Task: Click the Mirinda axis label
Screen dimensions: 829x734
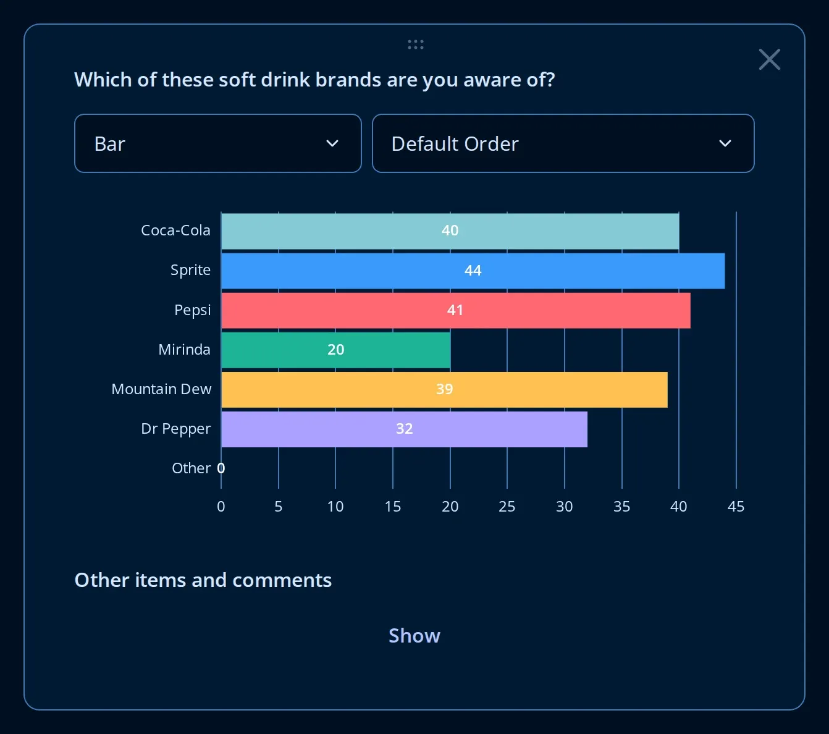Action: (184, 350)
